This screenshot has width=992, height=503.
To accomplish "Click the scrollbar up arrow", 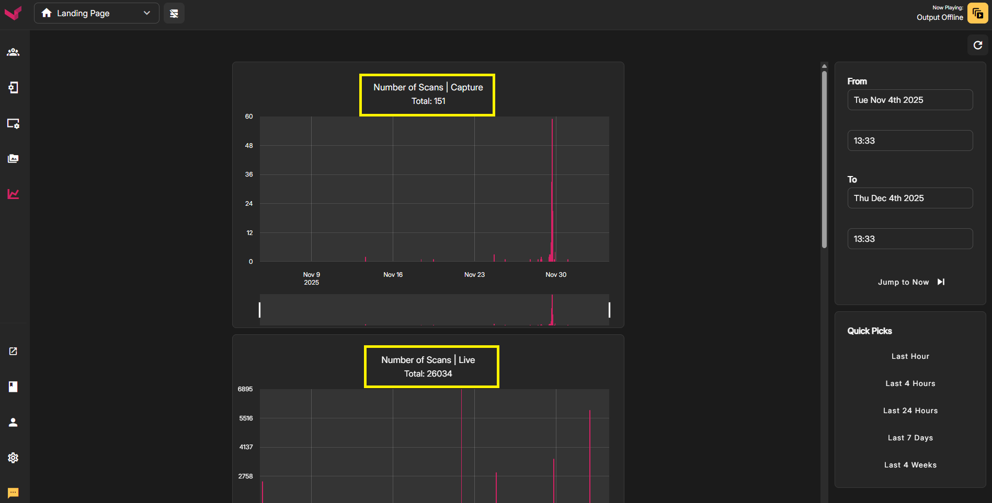I will pos(824,66).
